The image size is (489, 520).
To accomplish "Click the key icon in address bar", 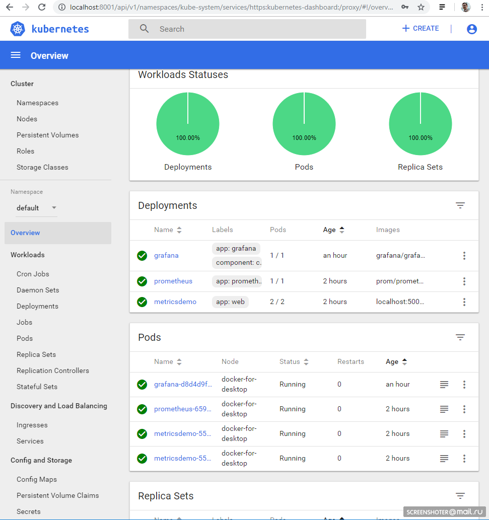I will (405, 7).
